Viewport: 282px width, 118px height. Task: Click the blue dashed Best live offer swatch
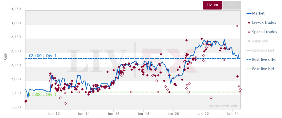tap(249, 60)
